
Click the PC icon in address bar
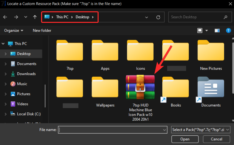click(x=47, y=17)
